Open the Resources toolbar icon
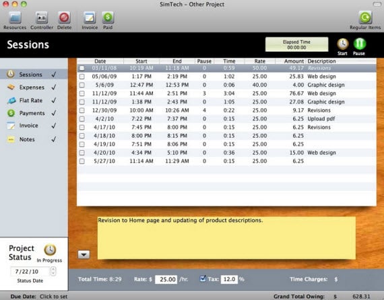Image resolution: width=384 pixels, height=300 pixels. (15, 18)
